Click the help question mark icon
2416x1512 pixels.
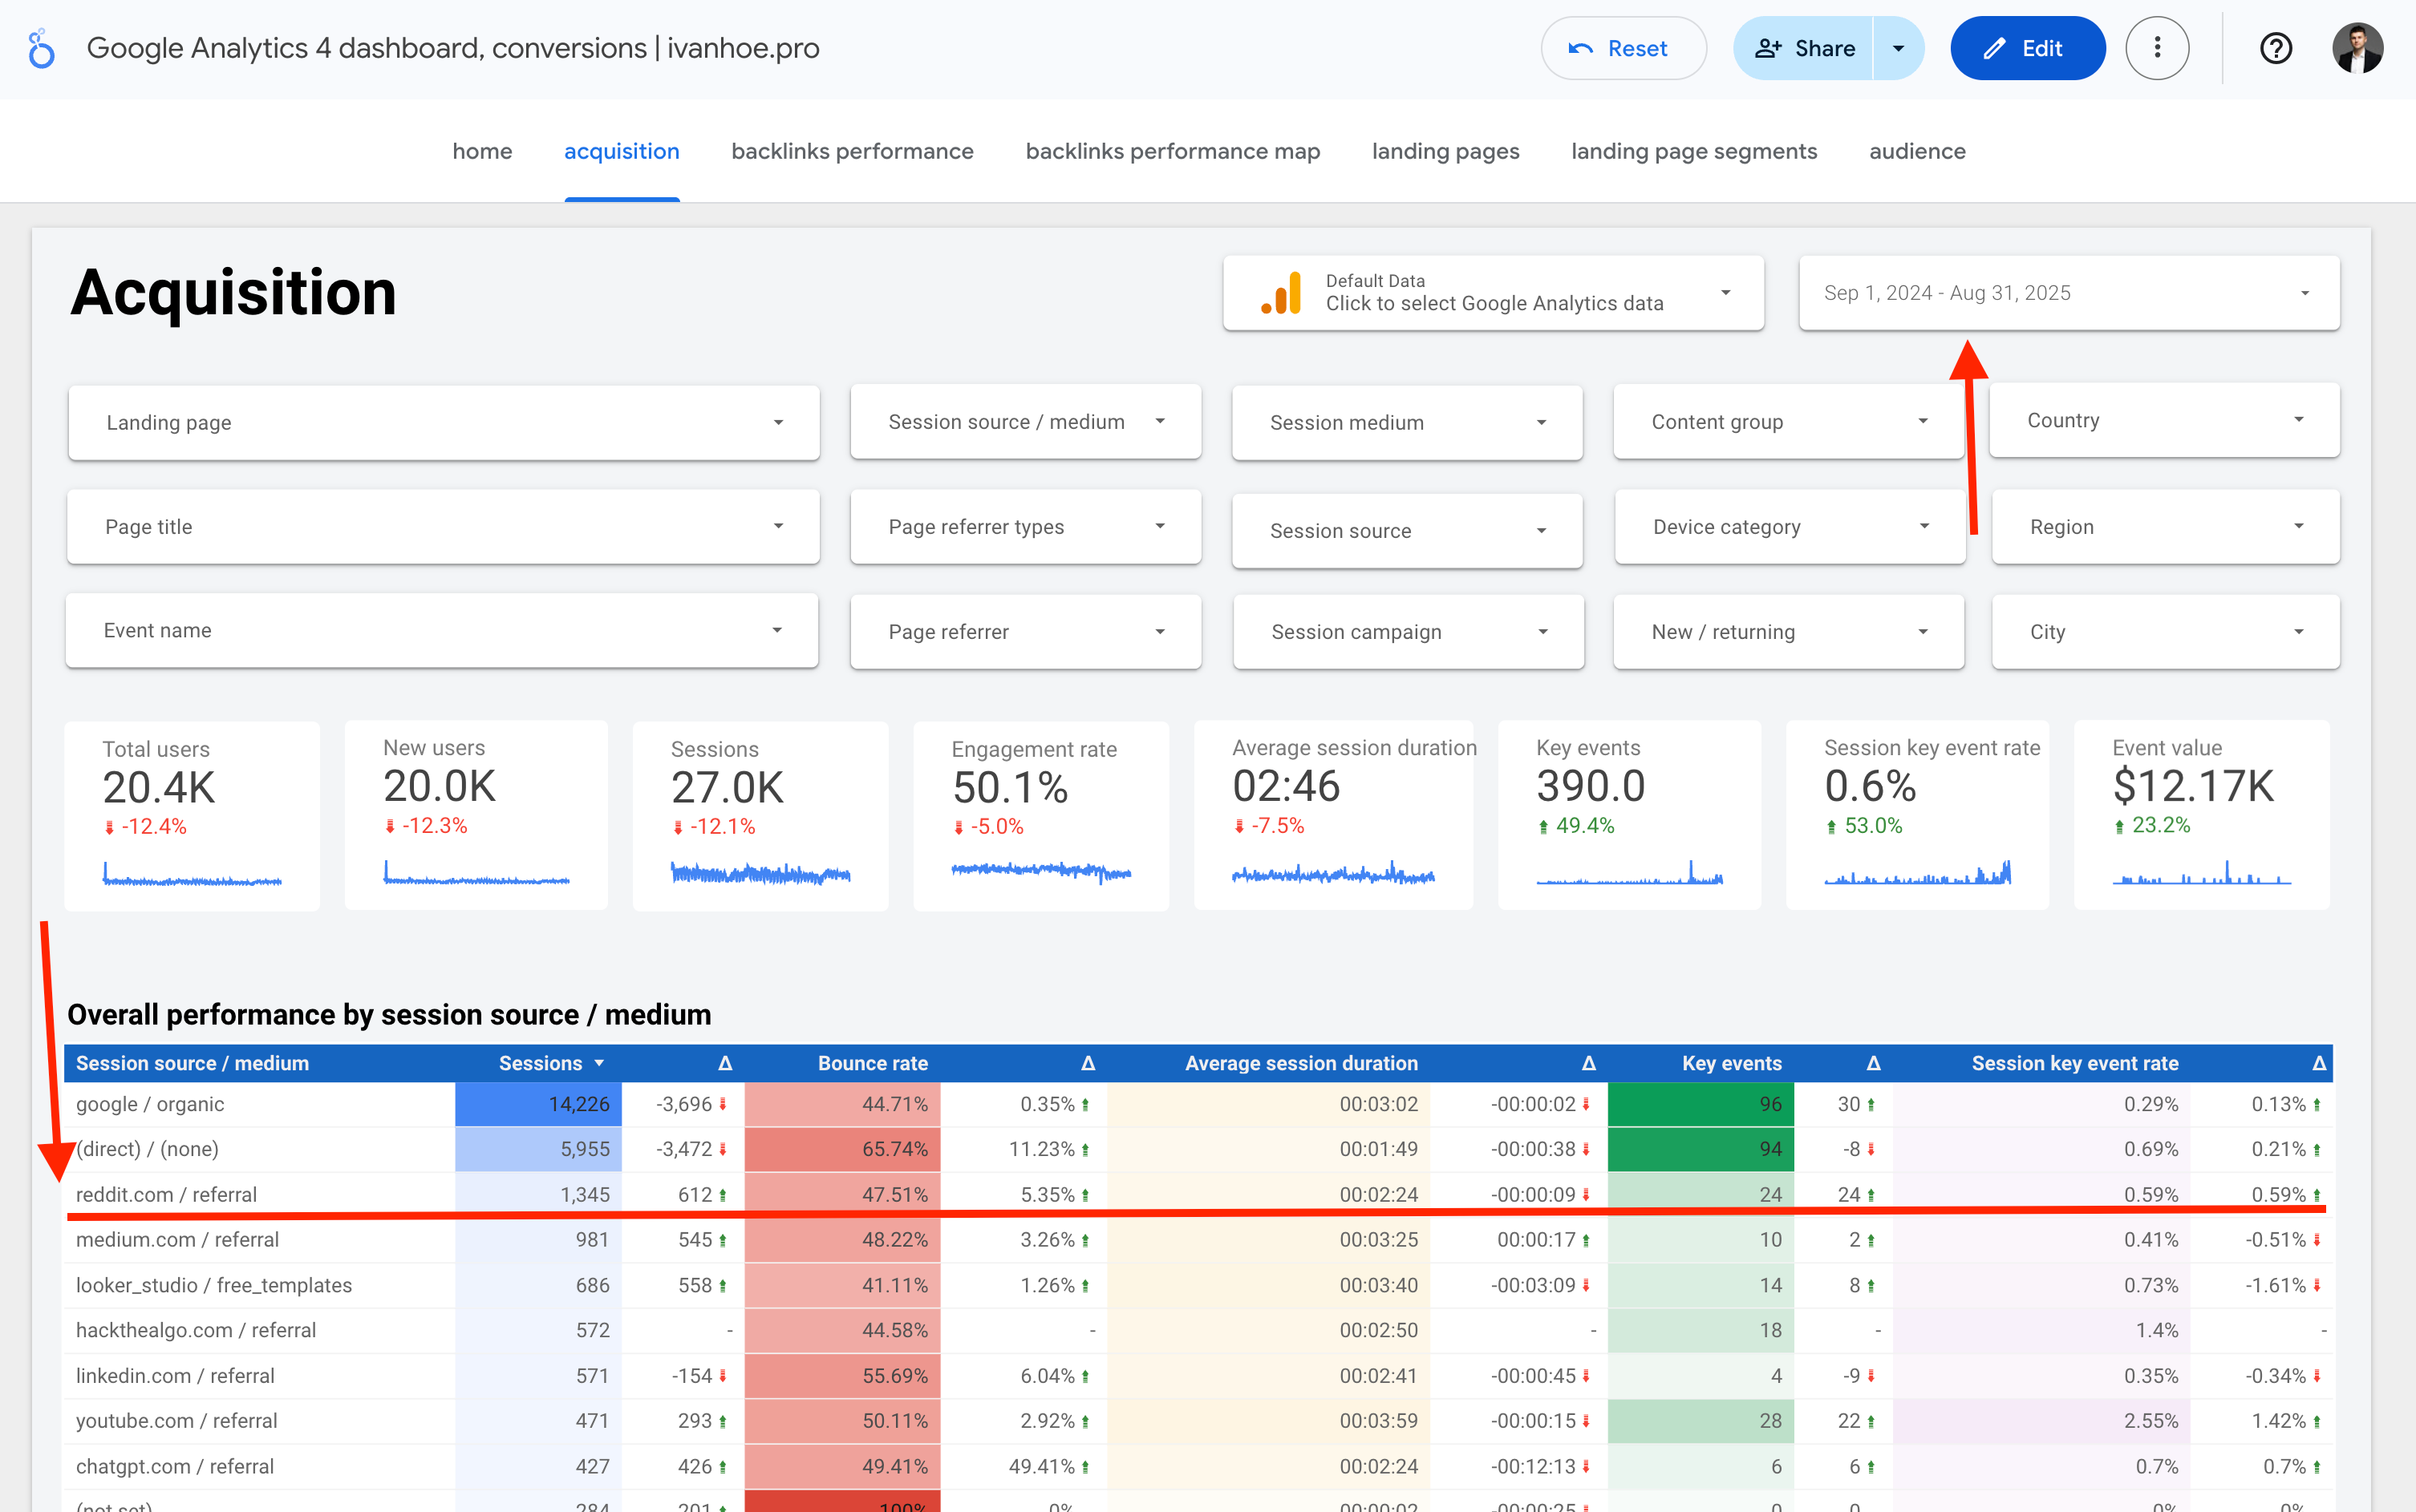(2275, 48)
